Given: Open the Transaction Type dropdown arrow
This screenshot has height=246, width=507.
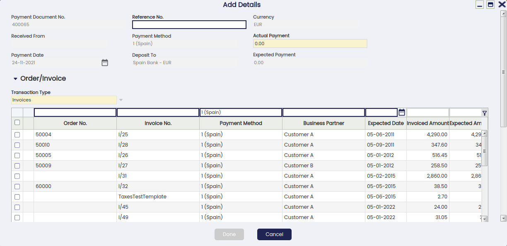Looking at the screenshot, I should [121, 100].
